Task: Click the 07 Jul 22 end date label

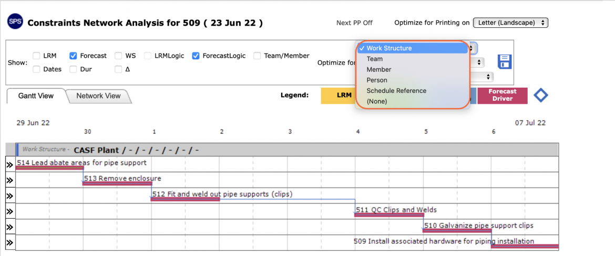Action: [530, 123]
